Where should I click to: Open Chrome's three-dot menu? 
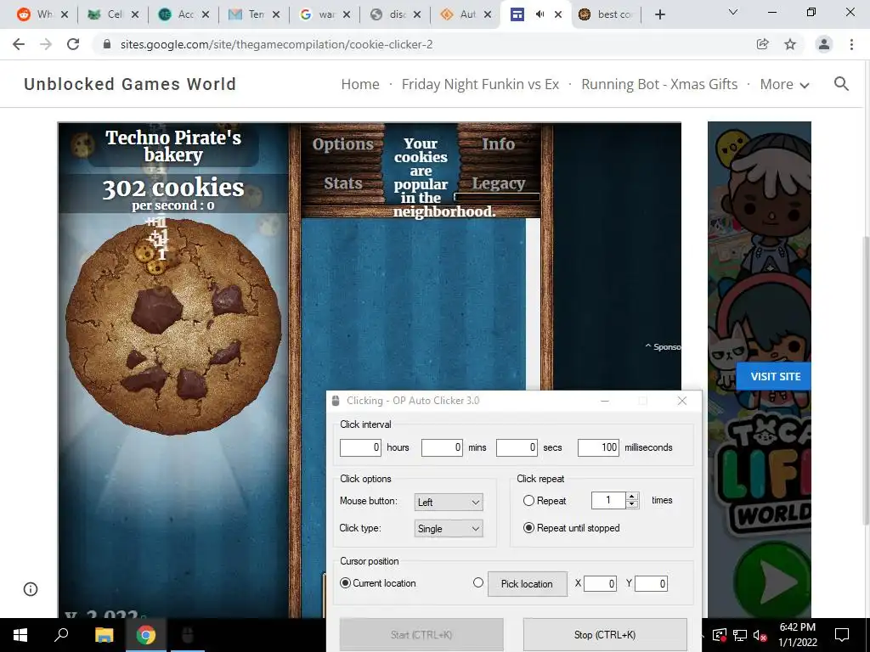tap(851, 44)
